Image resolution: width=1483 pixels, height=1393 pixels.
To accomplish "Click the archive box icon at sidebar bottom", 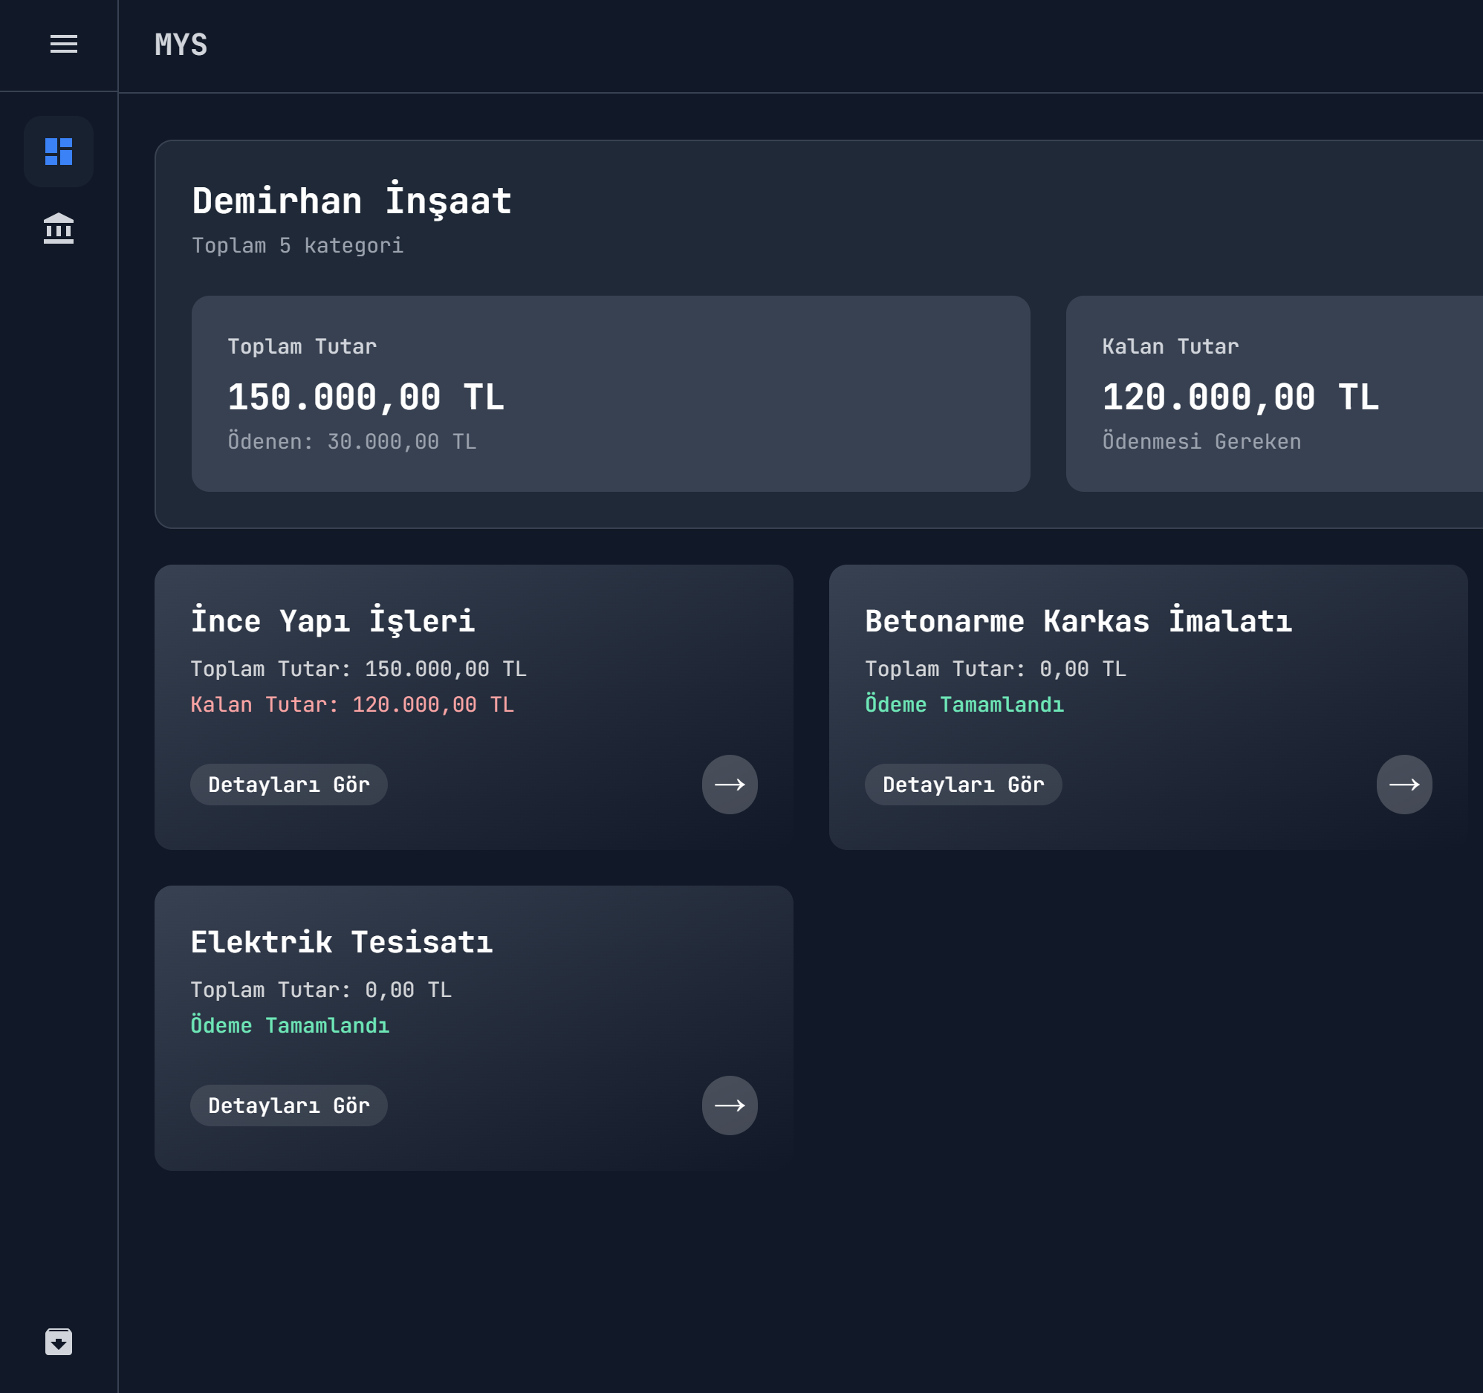I will [x=58, y=1341].
